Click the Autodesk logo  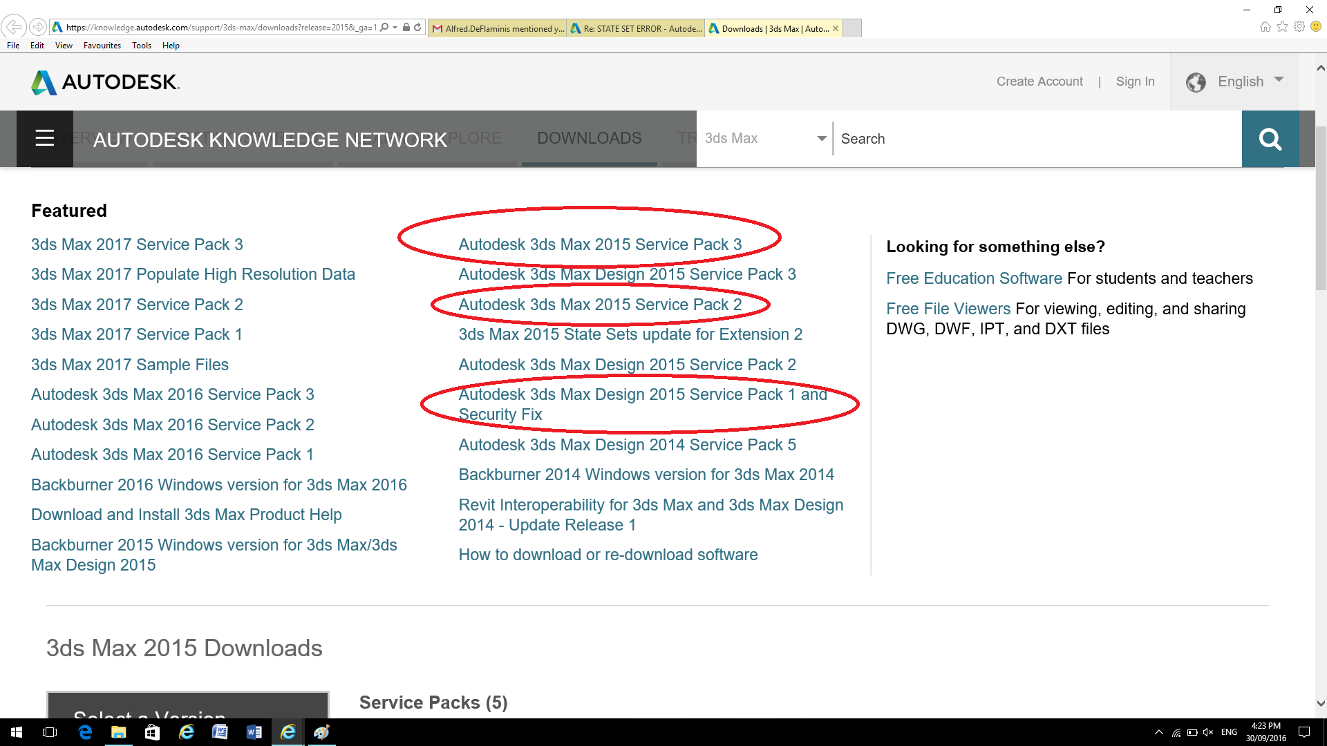(x=105, y=82)
